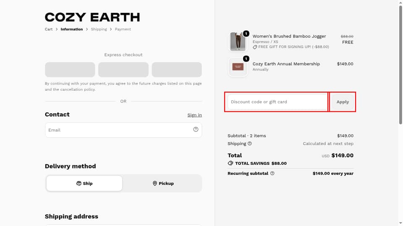Viewport: 403px width, 226px height.
Task: Click the scrollbar down arrow
Action: point(400,223)
